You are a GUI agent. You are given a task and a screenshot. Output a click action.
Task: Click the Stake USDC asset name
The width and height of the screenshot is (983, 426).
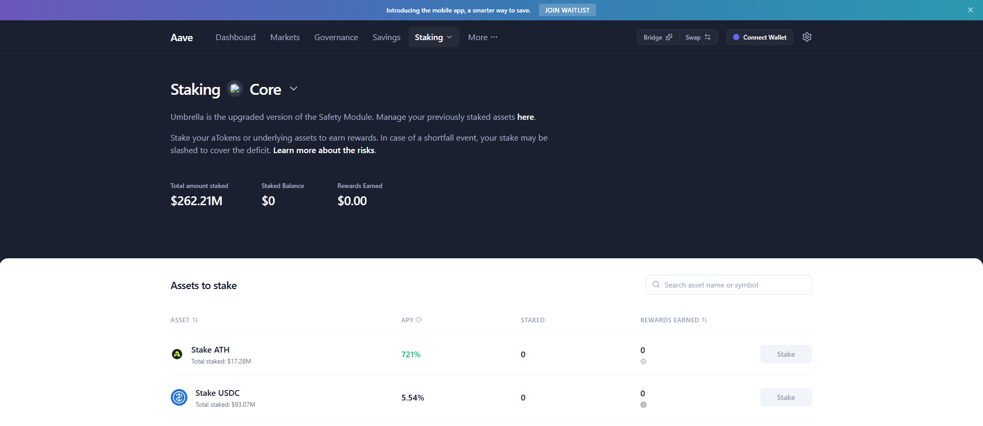click(x=218, y=393)
